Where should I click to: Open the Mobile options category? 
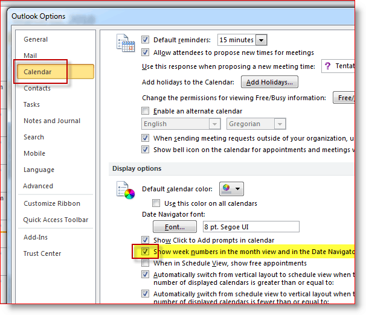(34, 153)
